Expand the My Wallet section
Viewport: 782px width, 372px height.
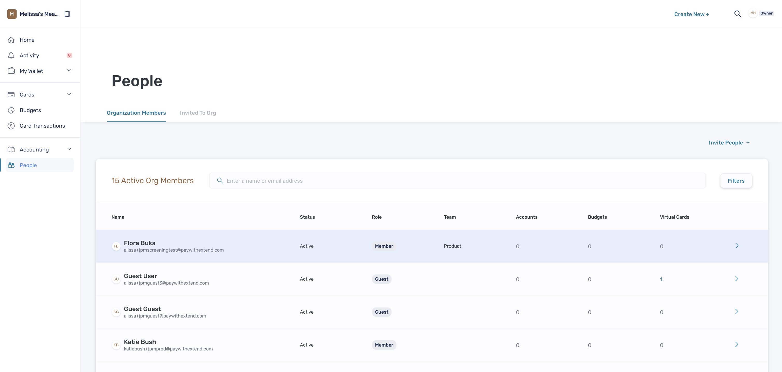69,71
